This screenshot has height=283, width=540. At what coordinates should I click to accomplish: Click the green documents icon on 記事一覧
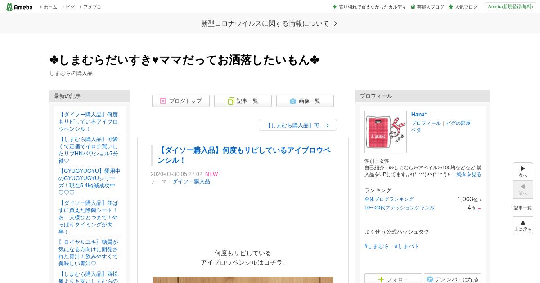231,101
